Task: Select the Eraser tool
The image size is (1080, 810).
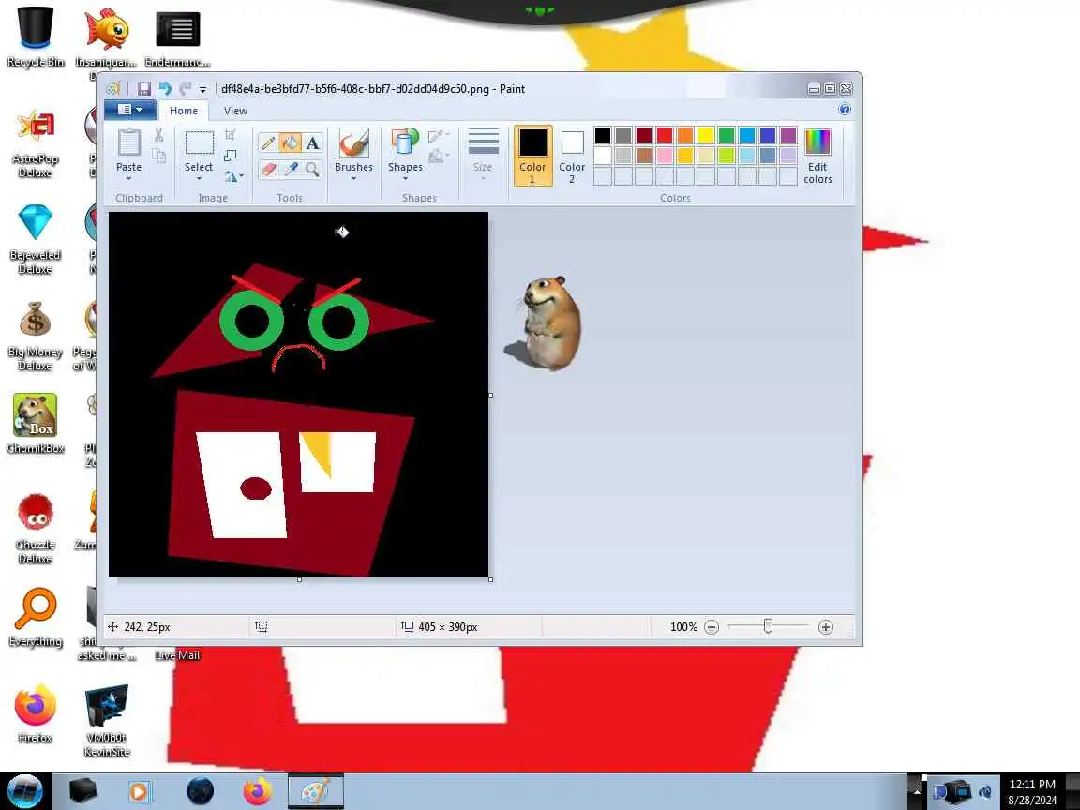Action: pos(268,169)
